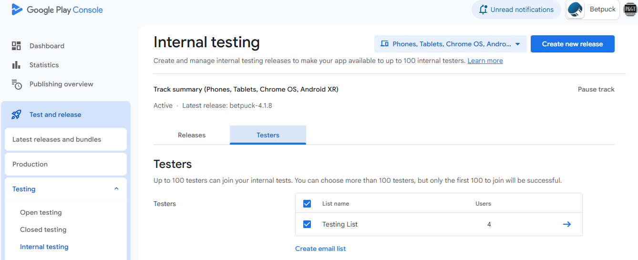Click the Testers section heading
This screenshot has width=638, height=260.
[173, 164]
